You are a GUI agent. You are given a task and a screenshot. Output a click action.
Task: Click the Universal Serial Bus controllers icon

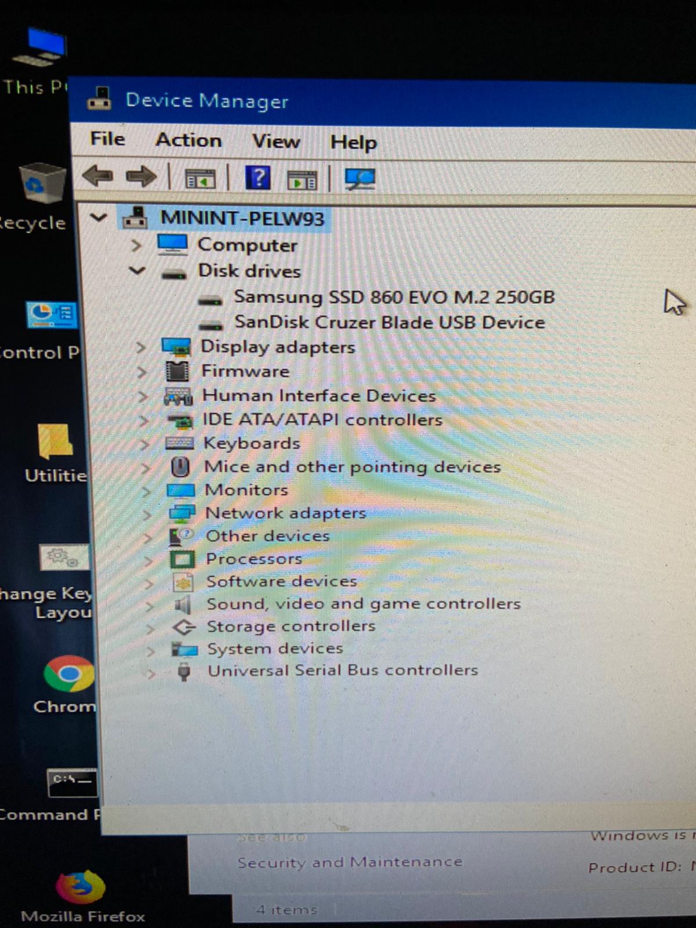click(184, 672)
